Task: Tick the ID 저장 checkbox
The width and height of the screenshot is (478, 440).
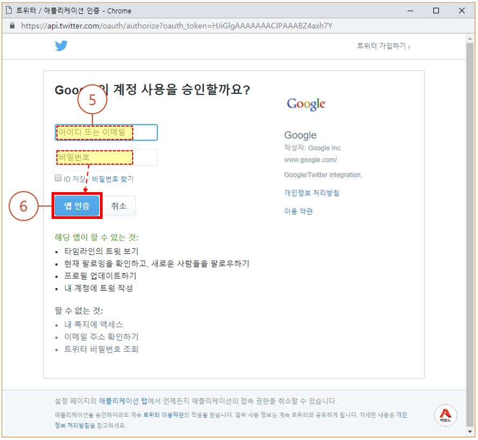Action: click(58, 178)
